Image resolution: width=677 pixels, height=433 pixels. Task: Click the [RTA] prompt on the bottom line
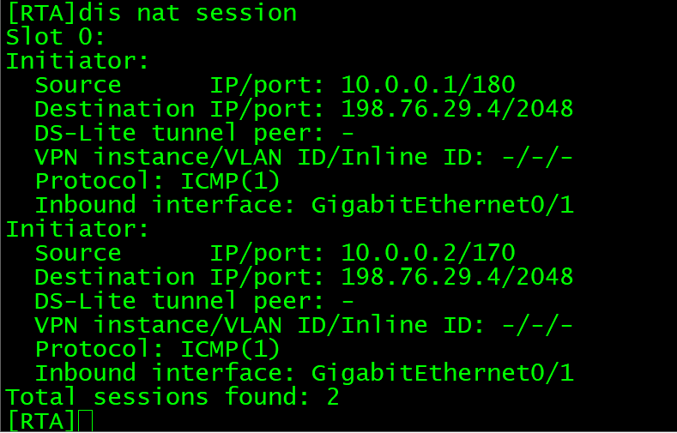click(x=40, y=421)
